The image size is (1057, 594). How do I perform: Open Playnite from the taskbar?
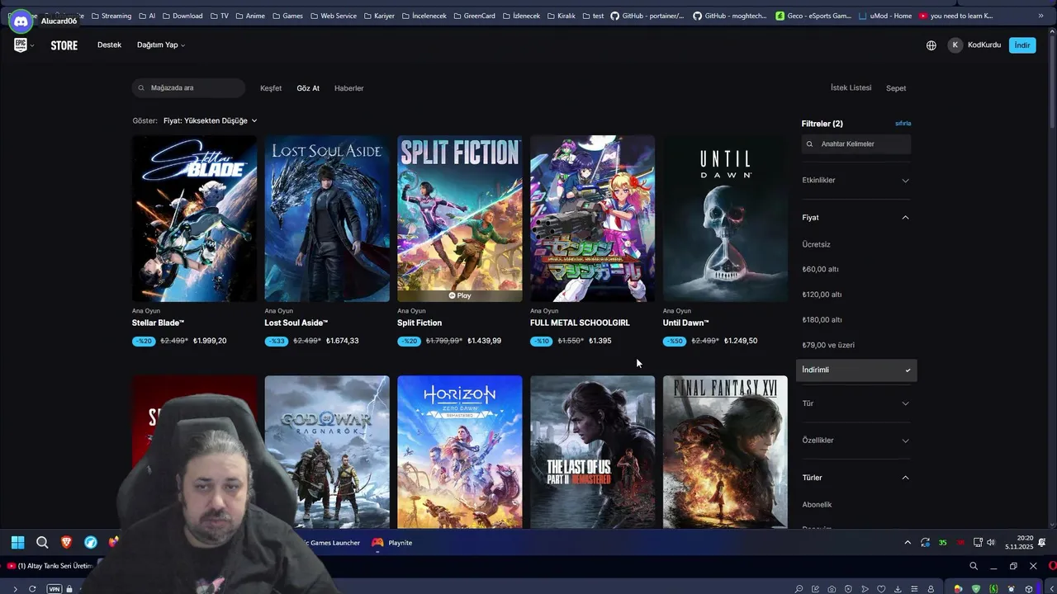pos(392,543)
